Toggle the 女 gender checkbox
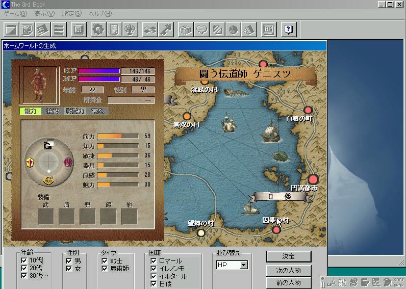The height and width of the screenshot is (289, 406). click(69, 269)
